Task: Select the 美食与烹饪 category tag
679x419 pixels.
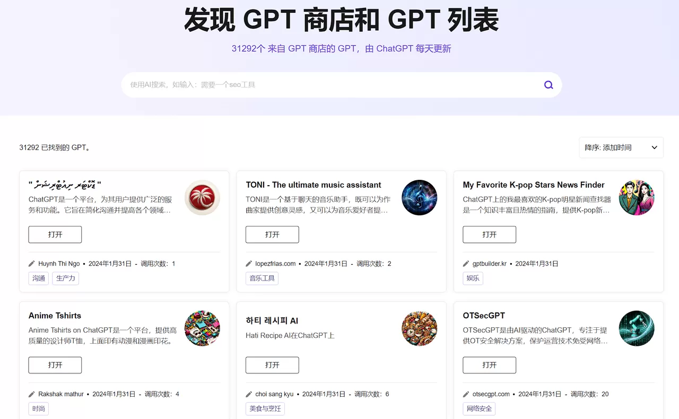Action: click(x=265, y=408)
